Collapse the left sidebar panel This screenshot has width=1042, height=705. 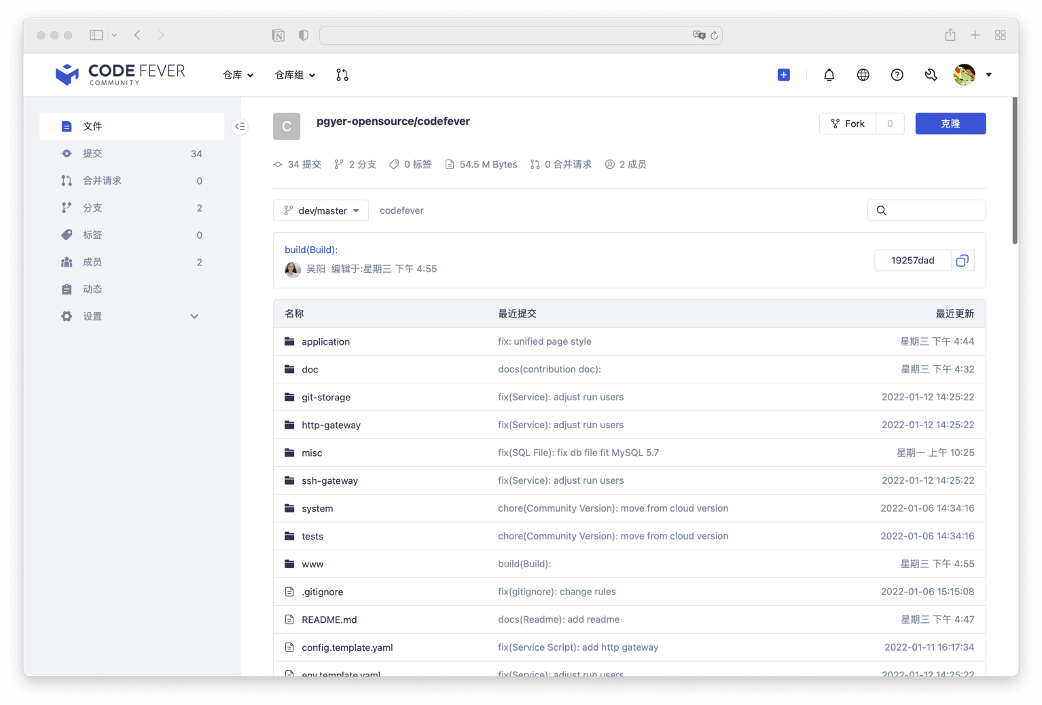pyautogui.click(x=240, y=126)
